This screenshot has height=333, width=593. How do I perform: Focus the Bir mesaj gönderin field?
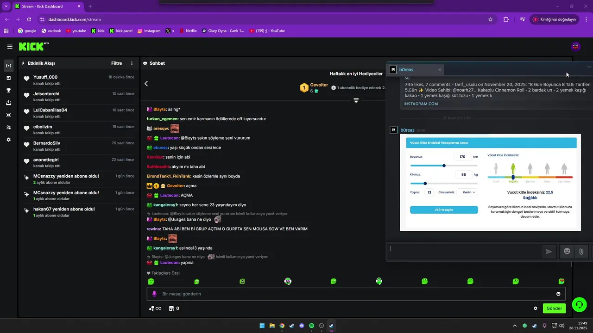pyautogui.click(x=356, y=294)
